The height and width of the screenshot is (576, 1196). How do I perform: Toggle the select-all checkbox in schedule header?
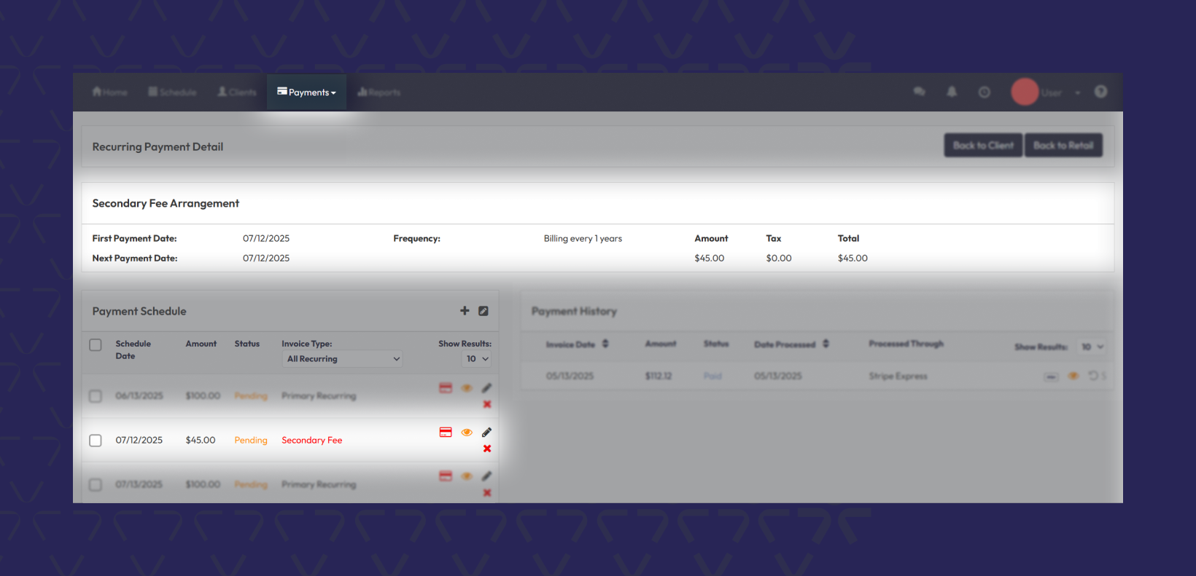(x=96, y=345)
